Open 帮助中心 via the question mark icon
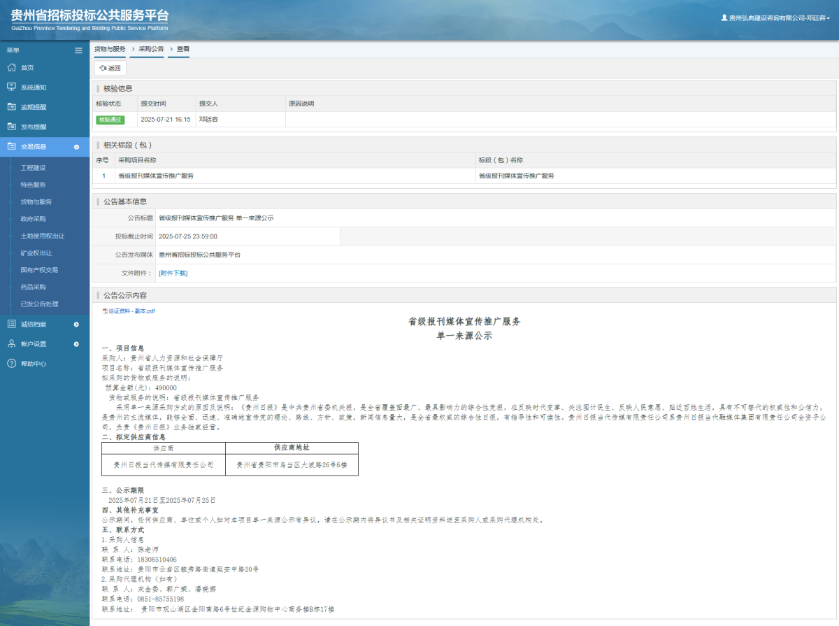The image size is (839, 626). pyautogui.click(x=10, y=363)
